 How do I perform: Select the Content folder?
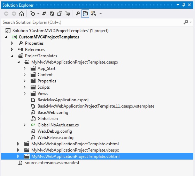point(45,75)
